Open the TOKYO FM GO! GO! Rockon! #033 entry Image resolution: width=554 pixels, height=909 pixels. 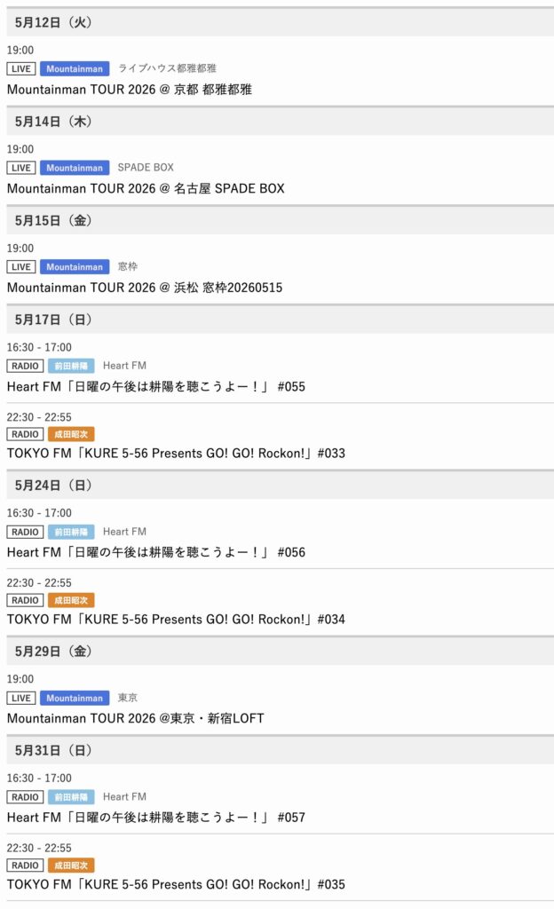point(176,453)
